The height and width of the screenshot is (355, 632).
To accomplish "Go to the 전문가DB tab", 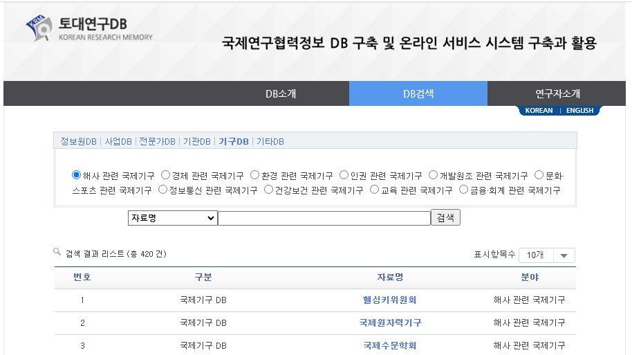I will coord(157,141).
